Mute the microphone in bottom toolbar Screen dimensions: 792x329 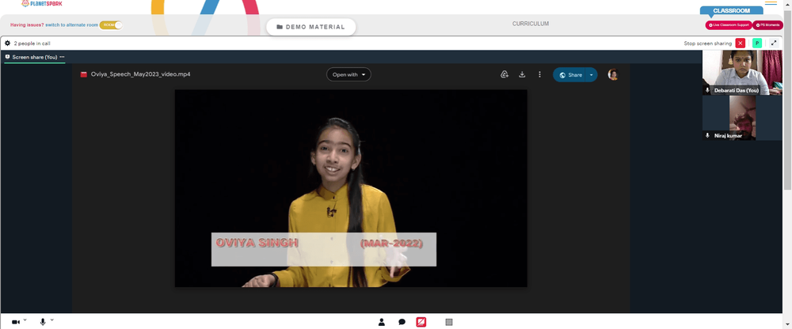tap(43, 322)
